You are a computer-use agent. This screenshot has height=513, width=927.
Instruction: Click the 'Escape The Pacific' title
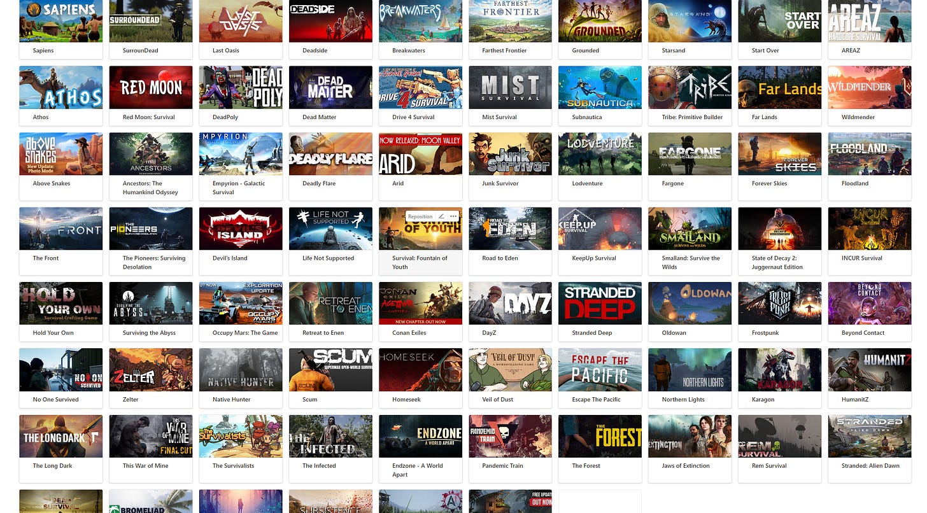pos(597,400)
